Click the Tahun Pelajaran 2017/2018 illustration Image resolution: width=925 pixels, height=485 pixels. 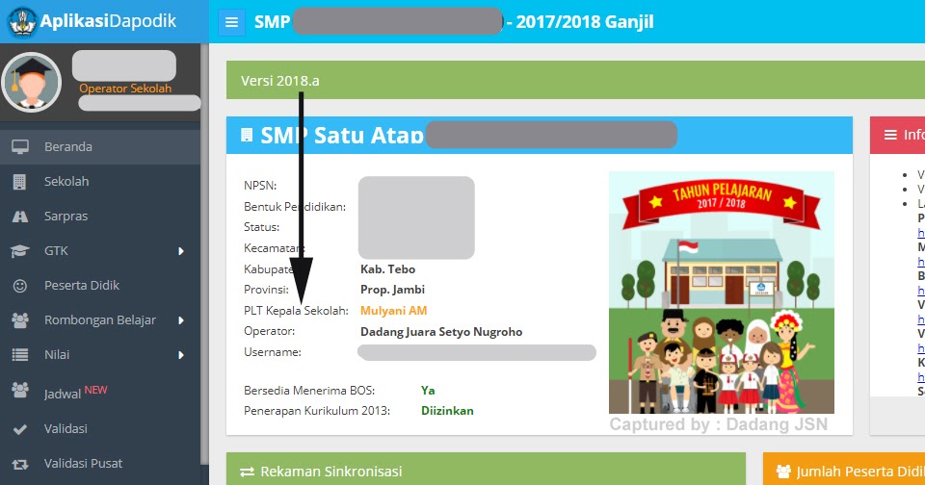coord(722,293)
